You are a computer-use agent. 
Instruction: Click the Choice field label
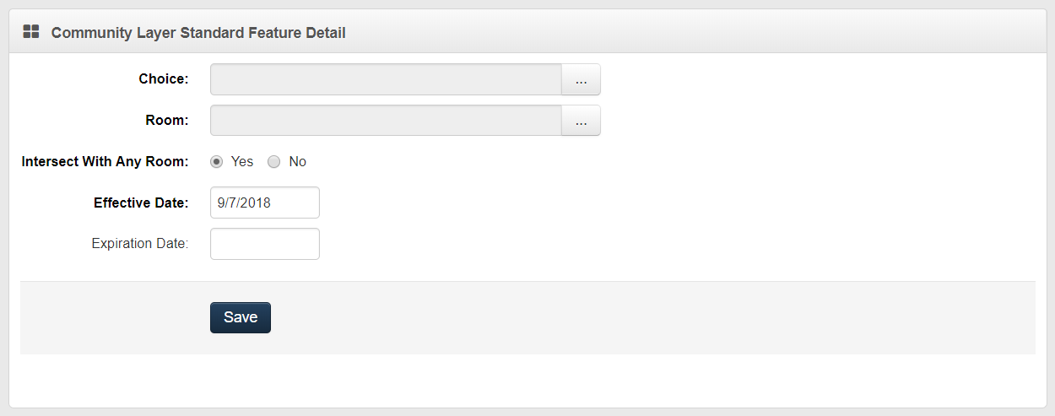(164, 78)
